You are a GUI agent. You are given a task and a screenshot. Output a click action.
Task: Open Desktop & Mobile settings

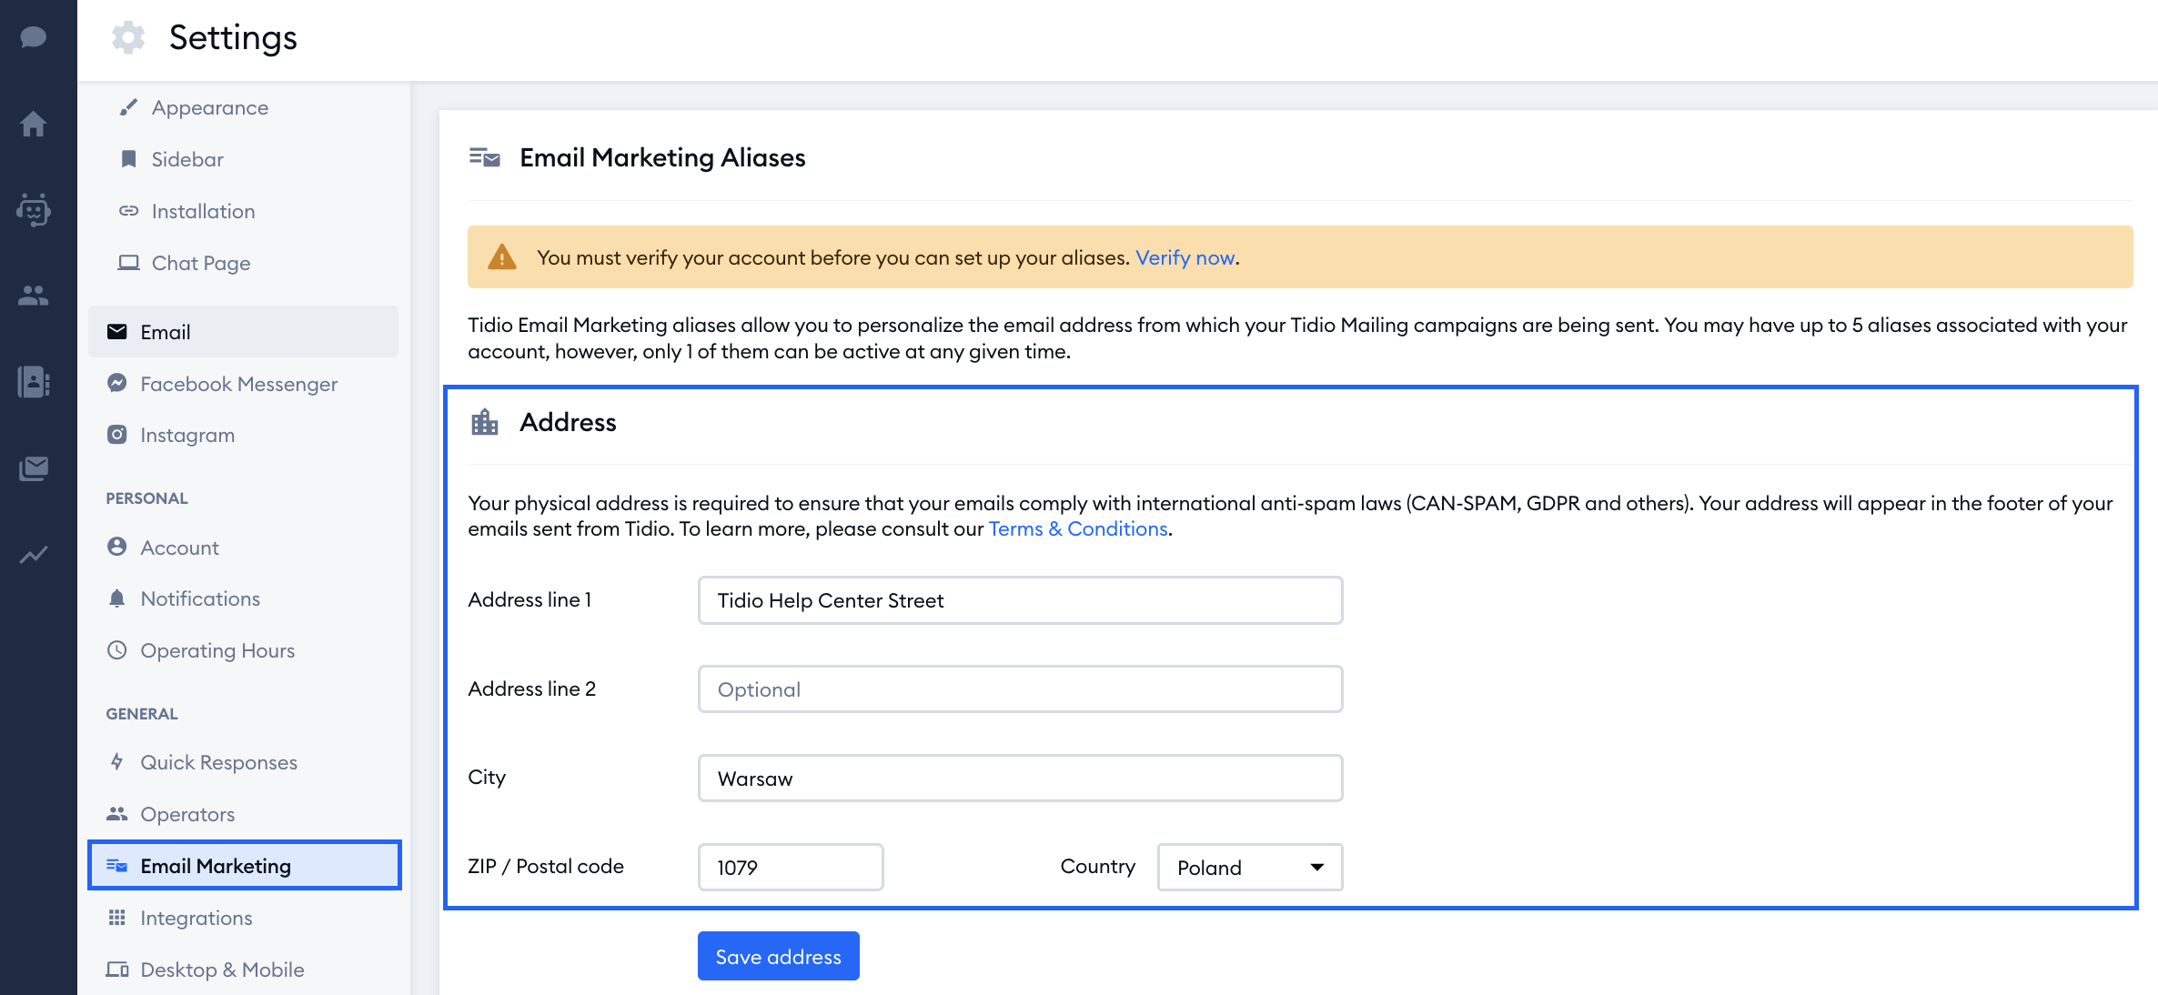(x=222, y=970)
